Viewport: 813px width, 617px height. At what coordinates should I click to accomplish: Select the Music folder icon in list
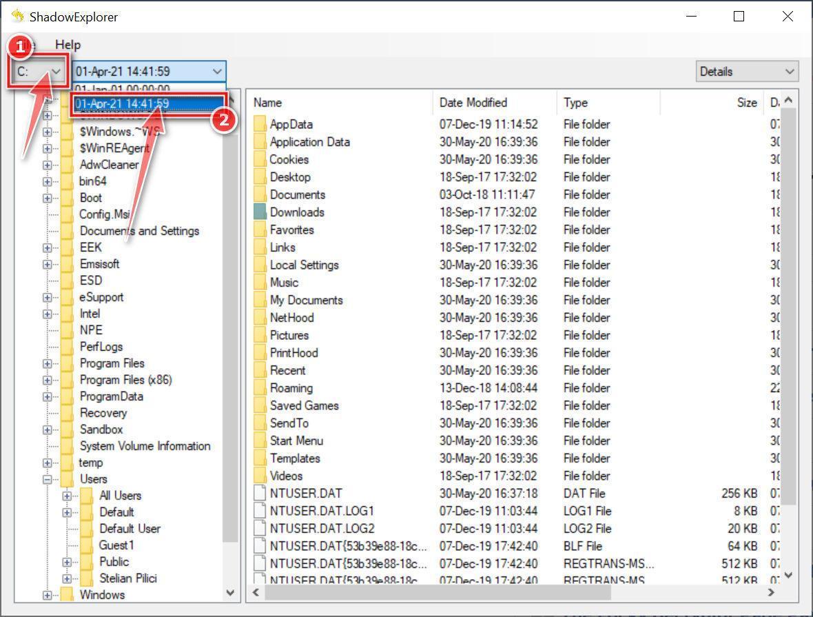(x=260, y=282)
